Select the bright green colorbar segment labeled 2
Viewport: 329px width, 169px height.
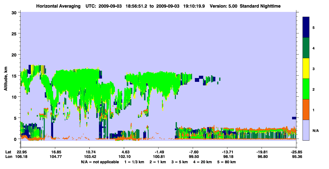pos(306,89)
